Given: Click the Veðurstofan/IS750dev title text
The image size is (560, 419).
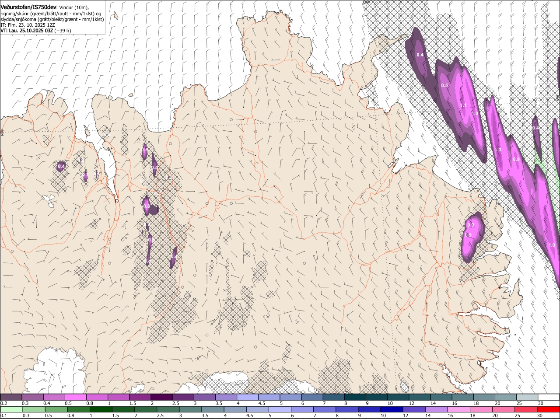Looking at the screenshot, I should pyautogui.click(x=28, y=7).
